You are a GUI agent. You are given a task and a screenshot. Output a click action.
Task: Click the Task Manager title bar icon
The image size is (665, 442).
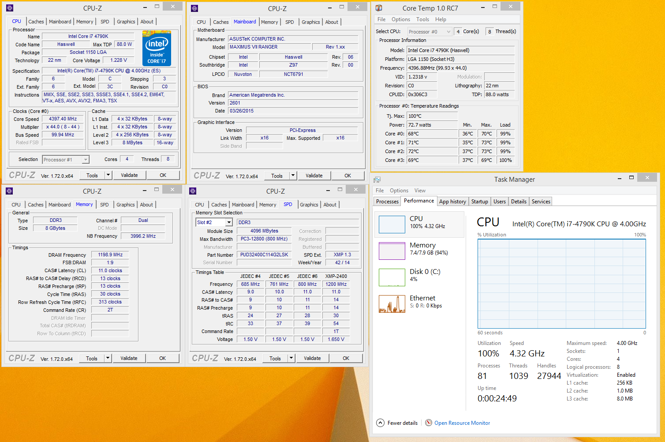377,180
